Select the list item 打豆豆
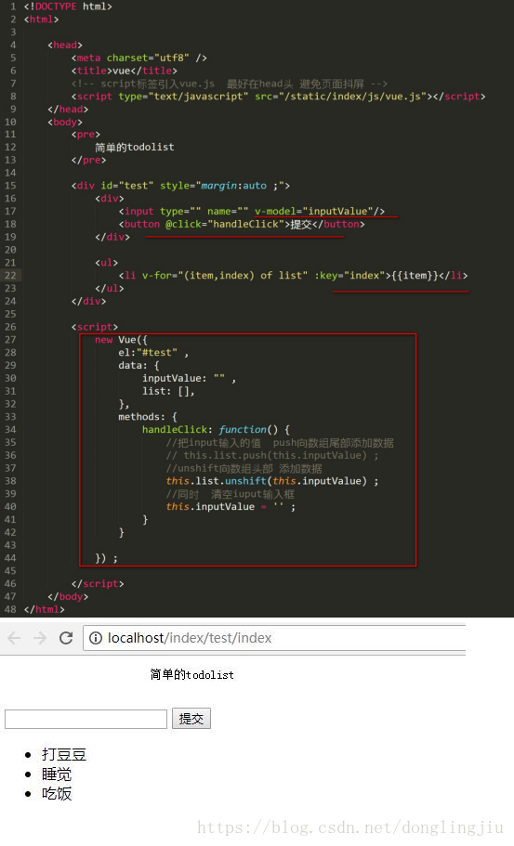The image size is (514, 846). point(64,754)
